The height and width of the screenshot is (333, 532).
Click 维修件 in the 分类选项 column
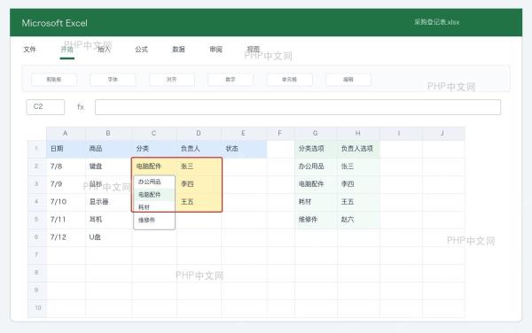click(316, 220)
